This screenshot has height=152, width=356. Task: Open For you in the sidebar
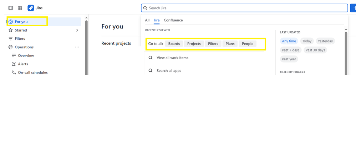point(45,22)
